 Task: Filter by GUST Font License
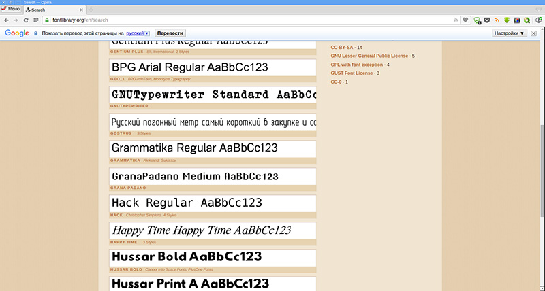point(352,73)
